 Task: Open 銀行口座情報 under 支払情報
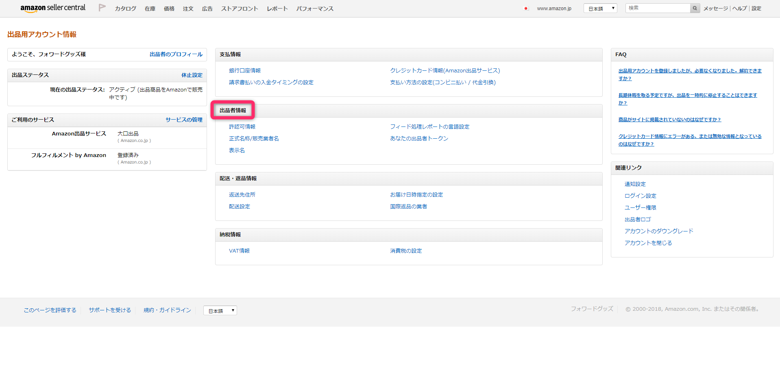(245, 70)
